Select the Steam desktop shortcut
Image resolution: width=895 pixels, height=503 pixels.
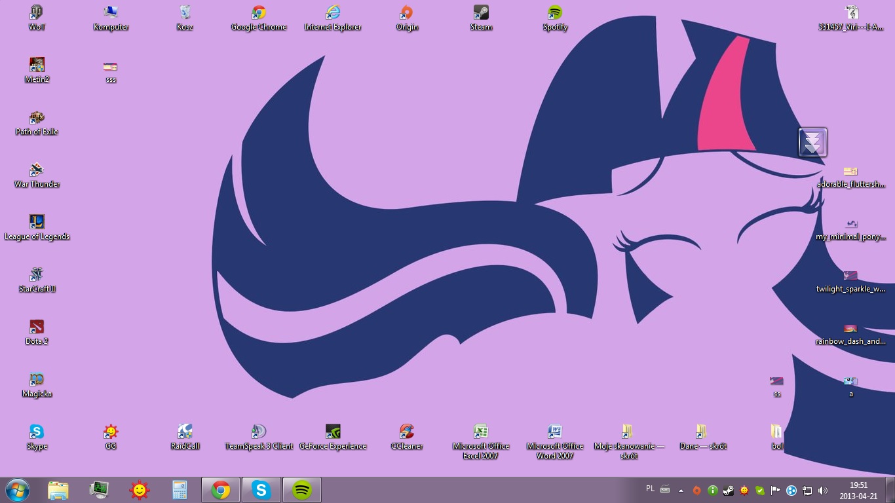(x=481, y=18)
